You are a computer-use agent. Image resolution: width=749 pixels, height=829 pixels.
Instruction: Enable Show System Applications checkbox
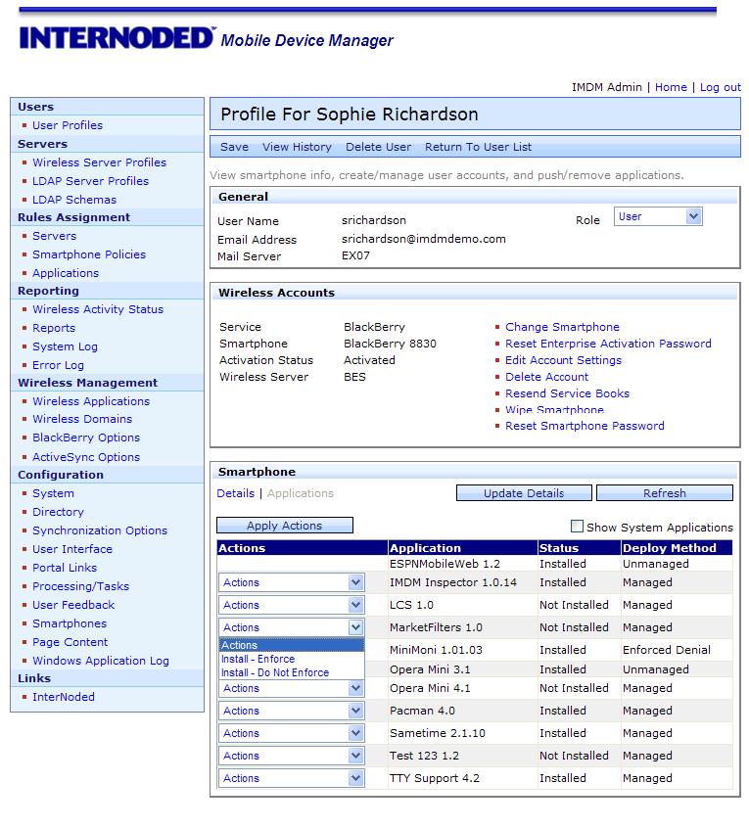click(577, 527)
